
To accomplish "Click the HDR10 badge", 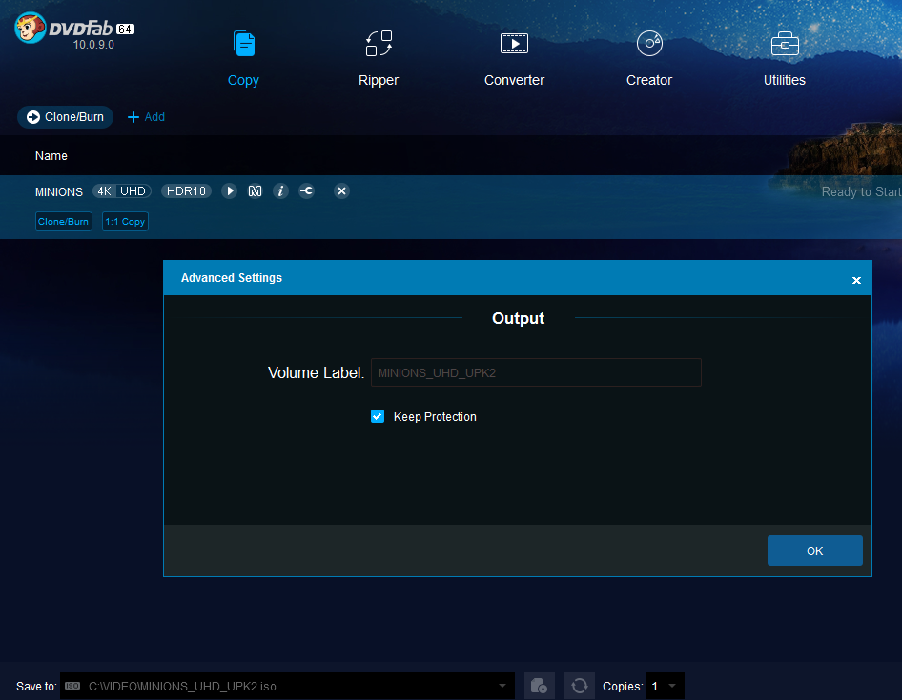I will click(x=186, y=191).
